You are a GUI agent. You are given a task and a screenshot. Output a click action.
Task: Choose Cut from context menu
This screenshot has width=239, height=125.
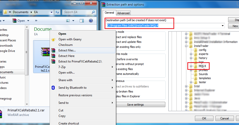coord(83,110)
